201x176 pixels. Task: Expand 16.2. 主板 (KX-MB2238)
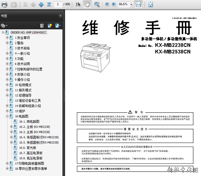[x=11, y=127]
